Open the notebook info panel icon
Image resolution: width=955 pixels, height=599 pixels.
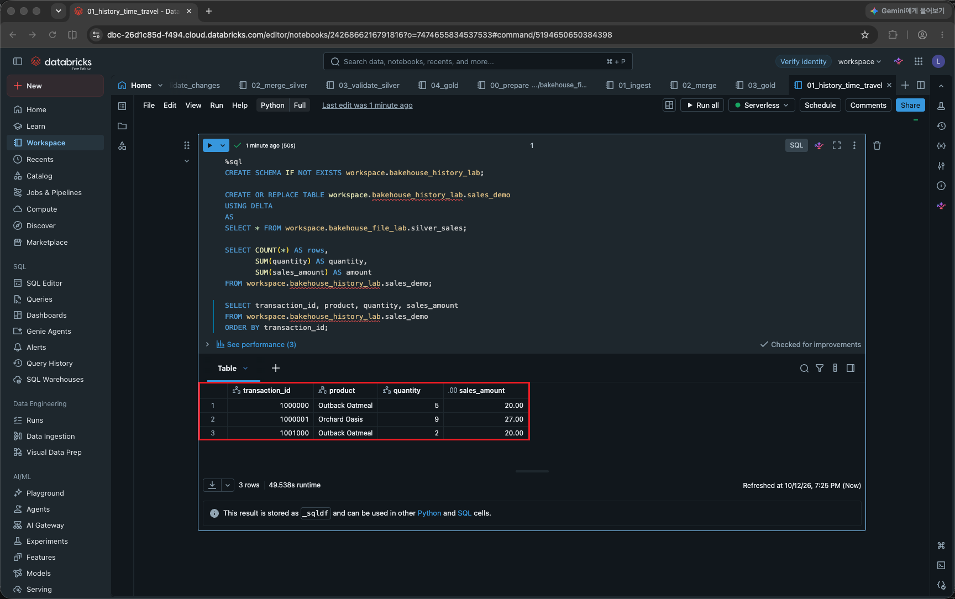(941, 186)
